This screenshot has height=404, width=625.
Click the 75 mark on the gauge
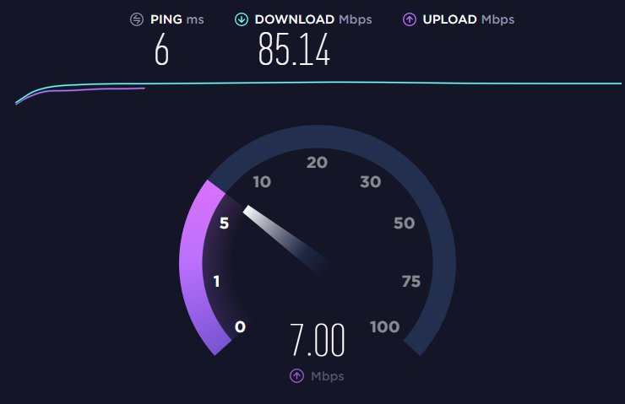click(x=411, y=282)
